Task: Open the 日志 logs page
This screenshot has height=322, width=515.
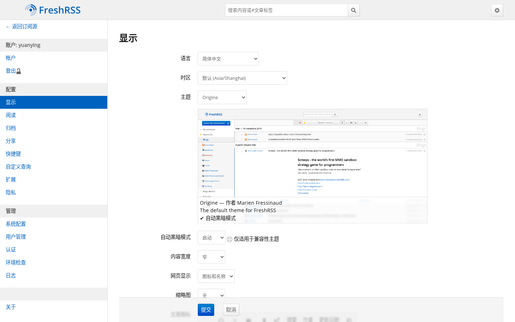Action: (x=54, y=275)
